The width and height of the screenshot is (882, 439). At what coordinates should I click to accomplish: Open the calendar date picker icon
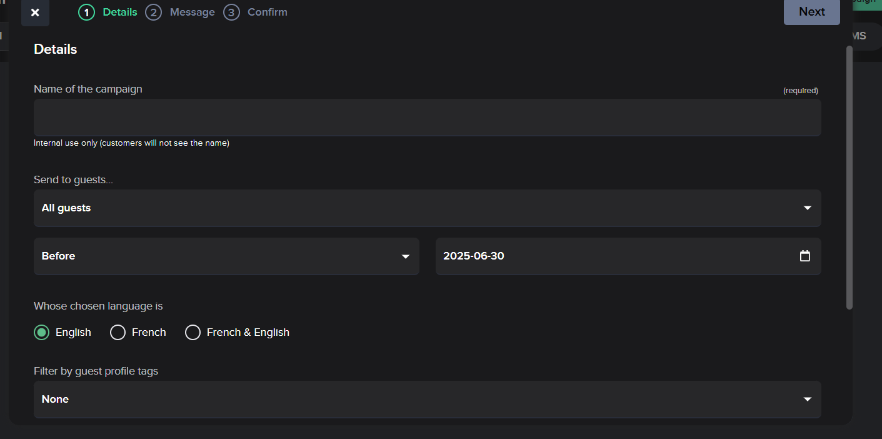(805, 256)
